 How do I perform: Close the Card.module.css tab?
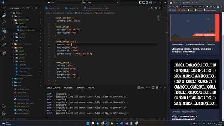[106, 8]
